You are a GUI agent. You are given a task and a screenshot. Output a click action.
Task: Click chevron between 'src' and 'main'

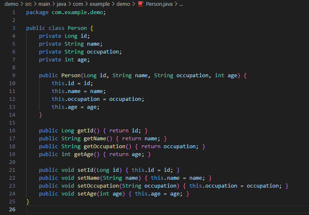coord(35,4)
